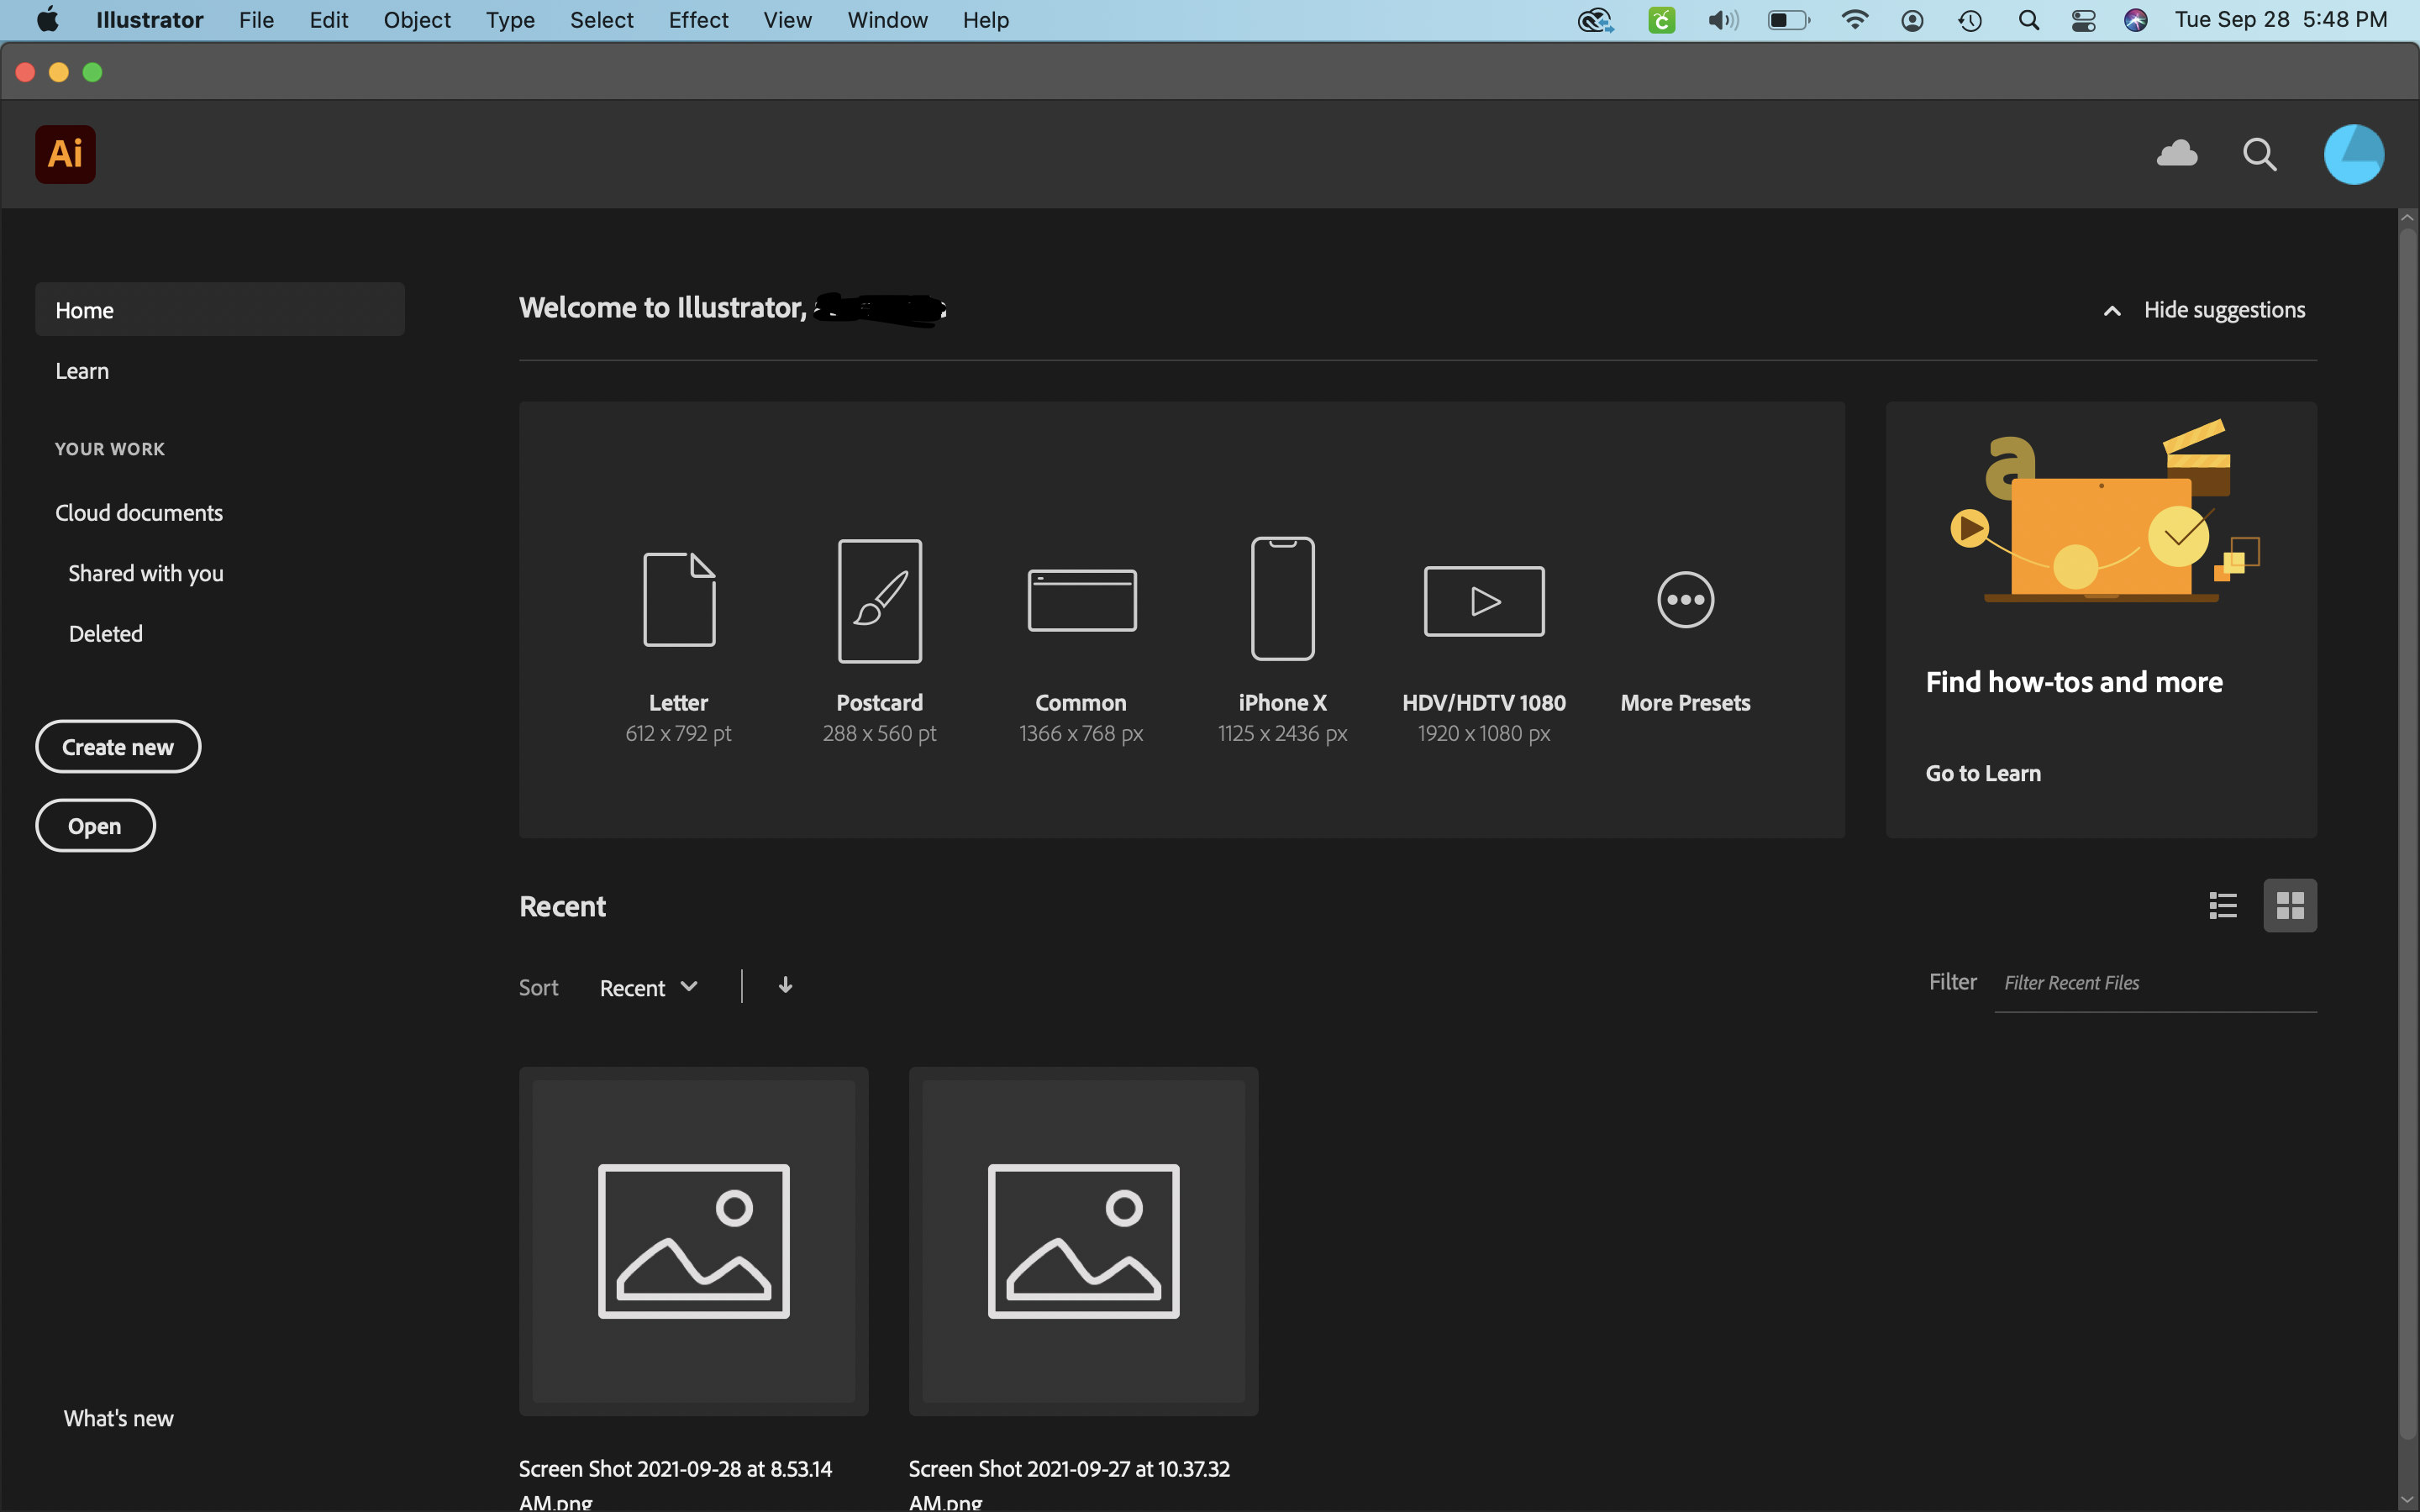Viewport: 2420px width, 1512px height.
Task: Click the Illustrator Ai home logo
Action: click(65, 154)
